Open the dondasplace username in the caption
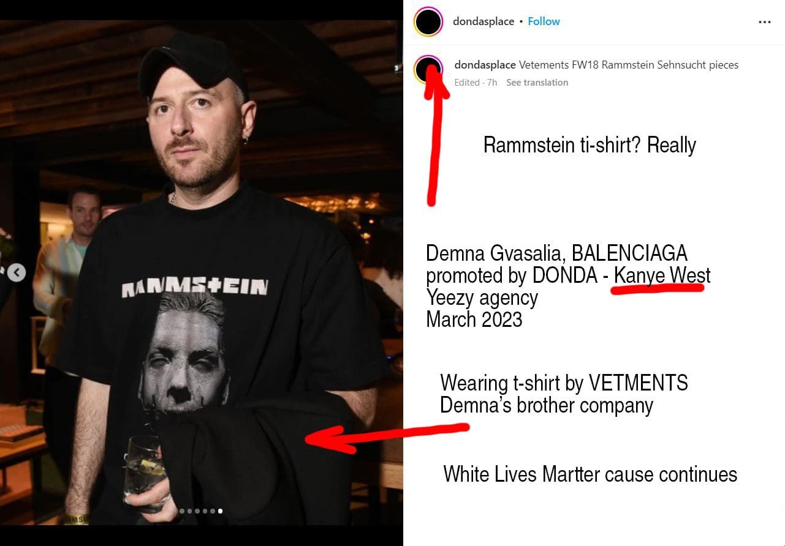Viewport: 785px width, 546px height. tap(485, 65)
